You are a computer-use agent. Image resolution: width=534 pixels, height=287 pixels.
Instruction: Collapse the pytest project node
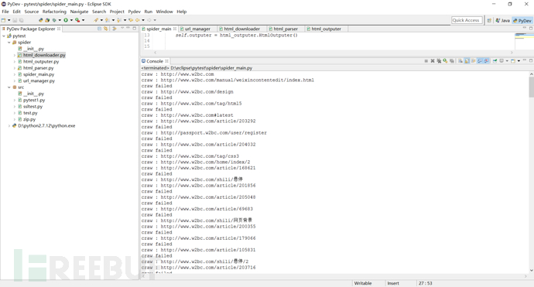[x=4, y=36]
